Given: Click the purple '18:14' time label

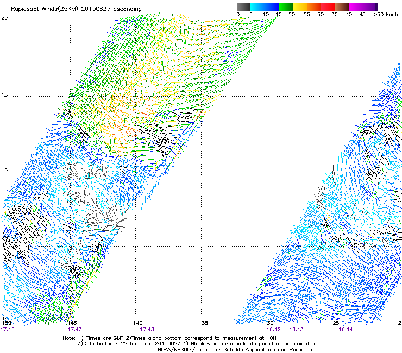Looking at the screenshot, I should tap(346, 330).
